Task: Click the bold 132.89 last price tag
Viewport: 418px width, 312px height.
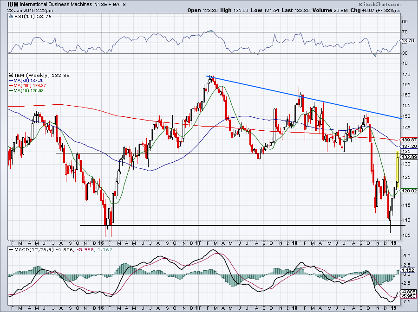Action: [409, 157]
